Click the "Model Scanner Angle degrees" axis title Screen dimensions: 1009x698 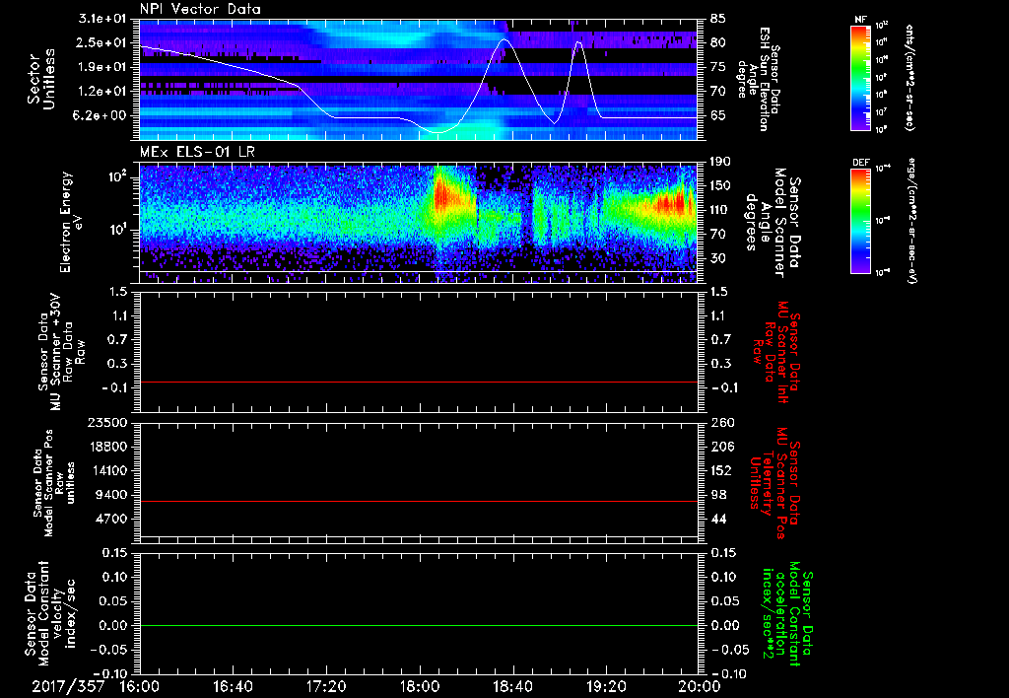click(773, 222)
